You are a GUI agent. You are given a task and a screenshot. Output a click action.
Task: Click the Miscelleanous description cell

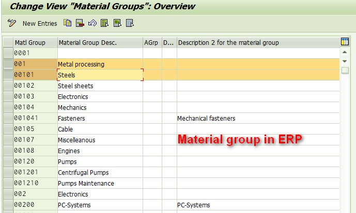click(x=100, y=140)
